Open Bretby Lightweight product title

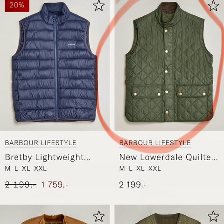(48, 157)
